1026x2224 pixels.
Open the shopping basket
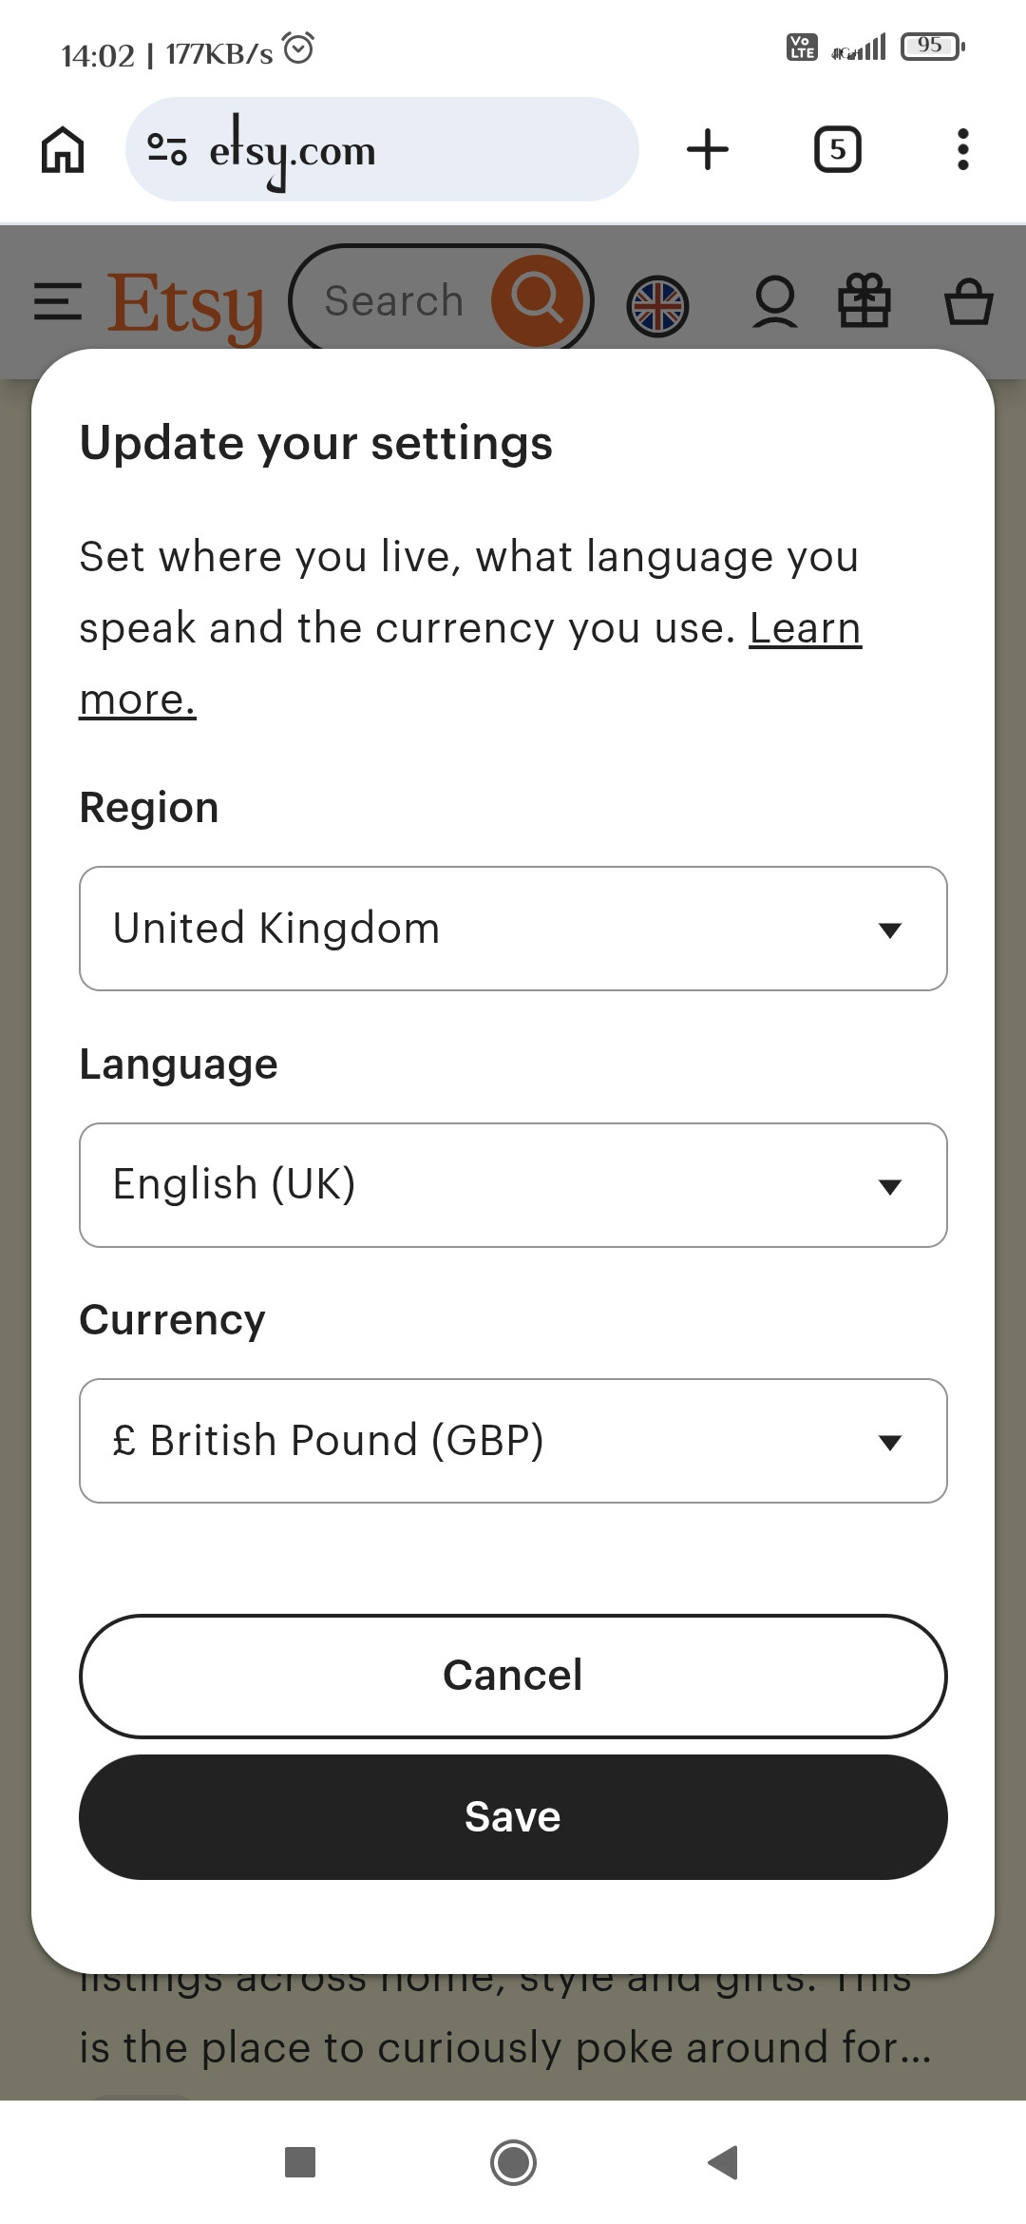[x=968, y=302]
